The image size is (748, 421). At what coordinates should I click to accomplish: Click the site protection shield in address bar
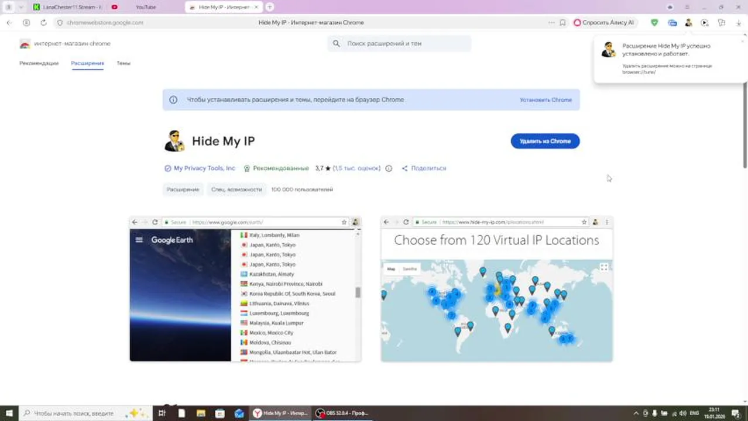click(60, 22)
